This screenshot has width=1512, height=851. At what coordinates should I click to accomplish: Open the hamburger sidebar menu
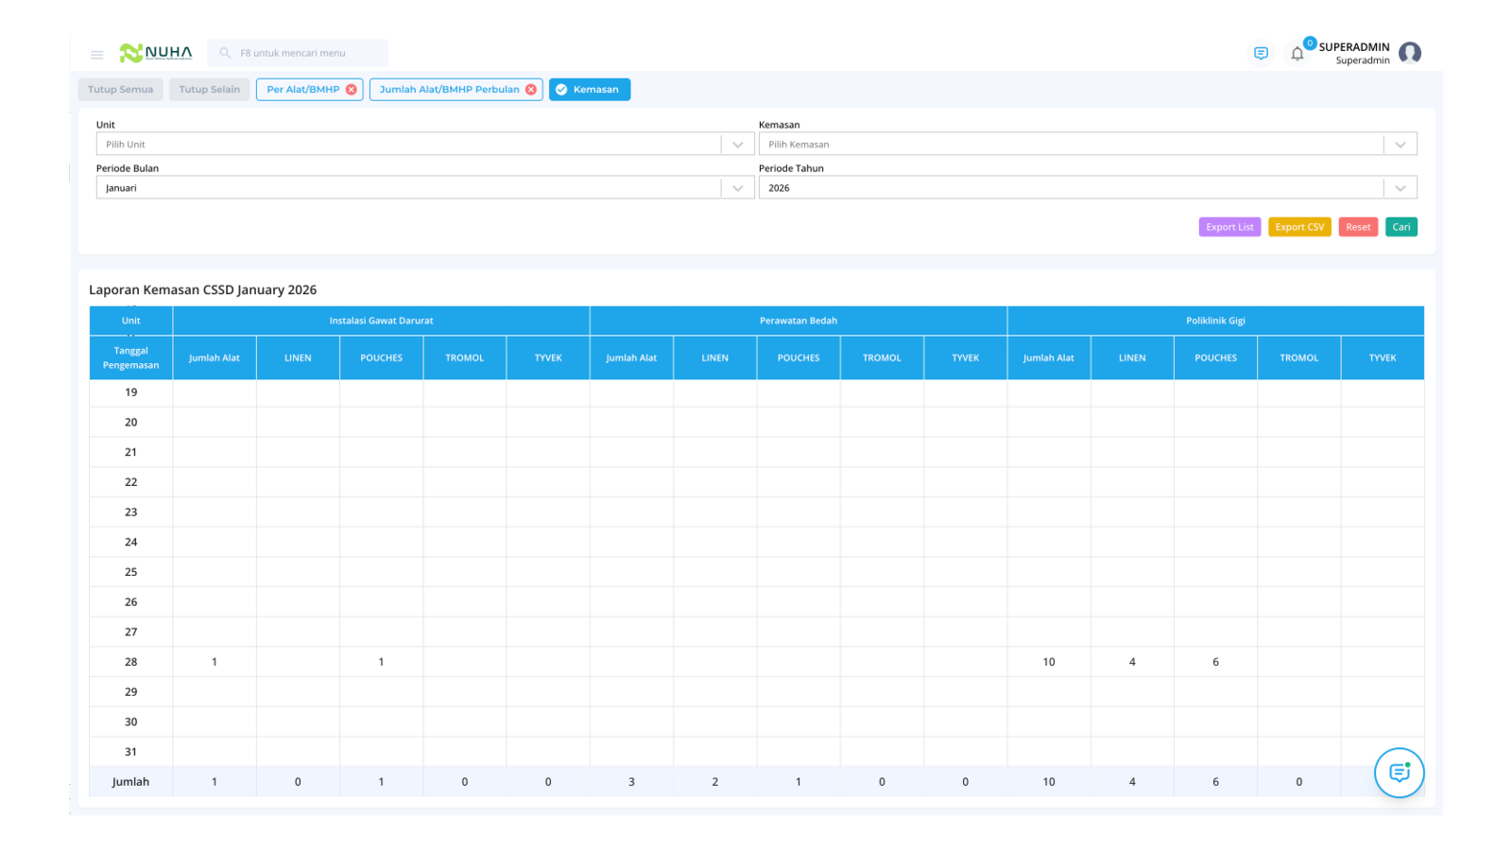[x=96, y=54]
